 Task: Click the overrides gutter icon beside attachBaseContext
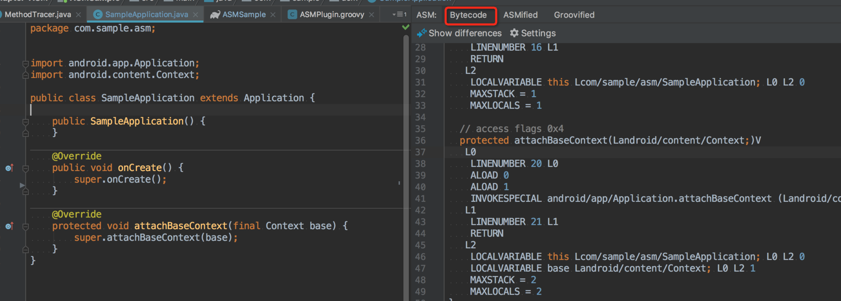9,226
